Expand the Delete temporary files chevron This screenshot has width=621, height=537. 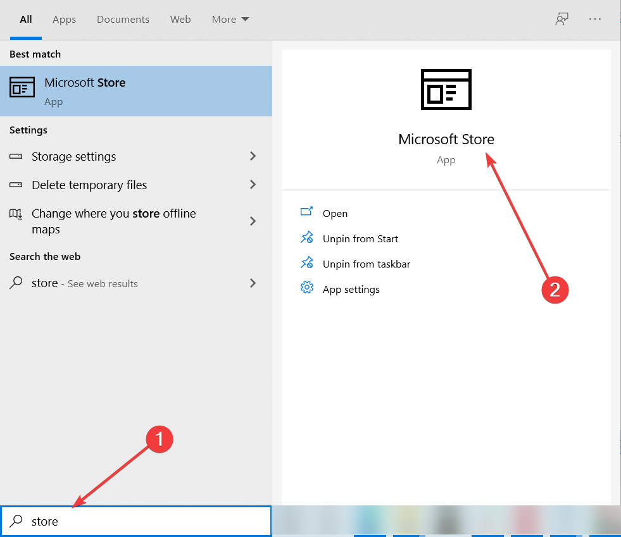[x=253, y=185]
